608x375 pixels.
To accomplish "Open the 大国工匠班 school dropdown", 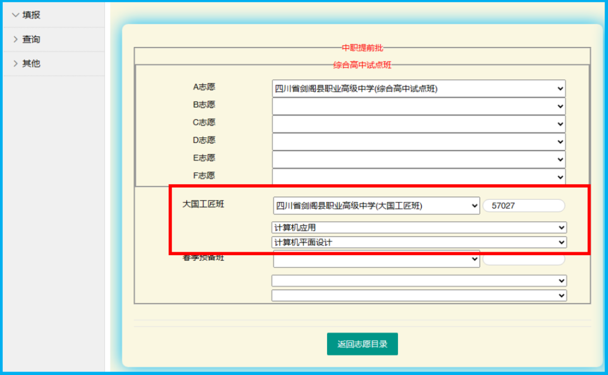I will click(376, 206).
